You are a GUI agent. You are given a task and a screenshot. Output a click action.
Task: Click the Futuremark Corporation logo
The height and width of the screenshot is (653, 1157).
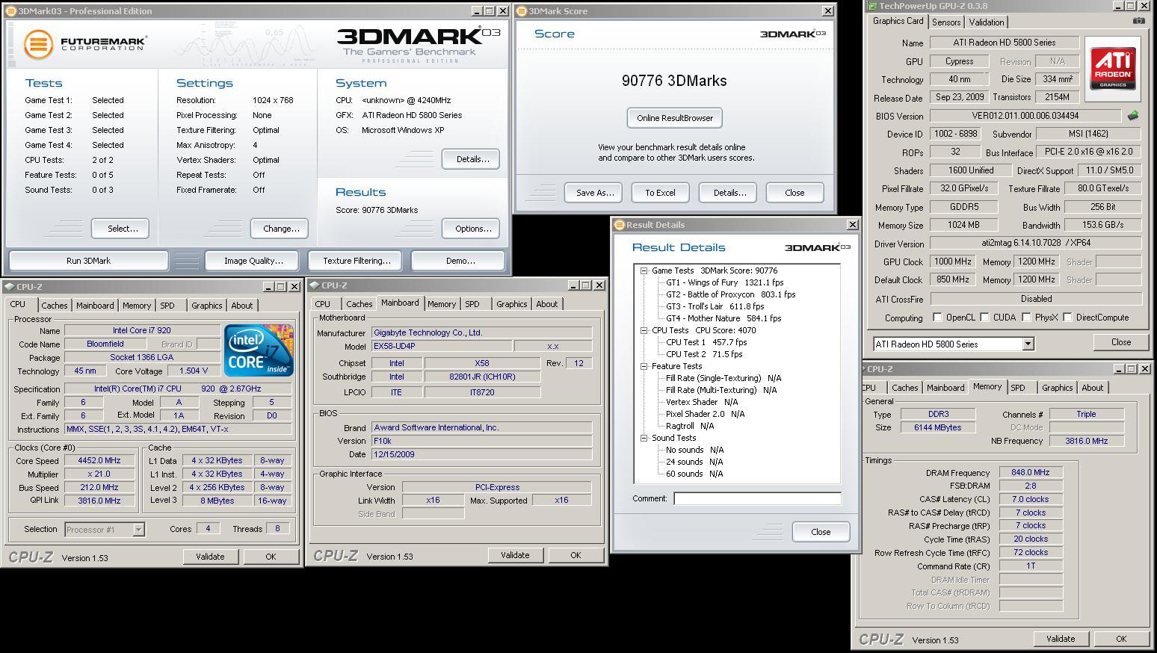(84, 43)
